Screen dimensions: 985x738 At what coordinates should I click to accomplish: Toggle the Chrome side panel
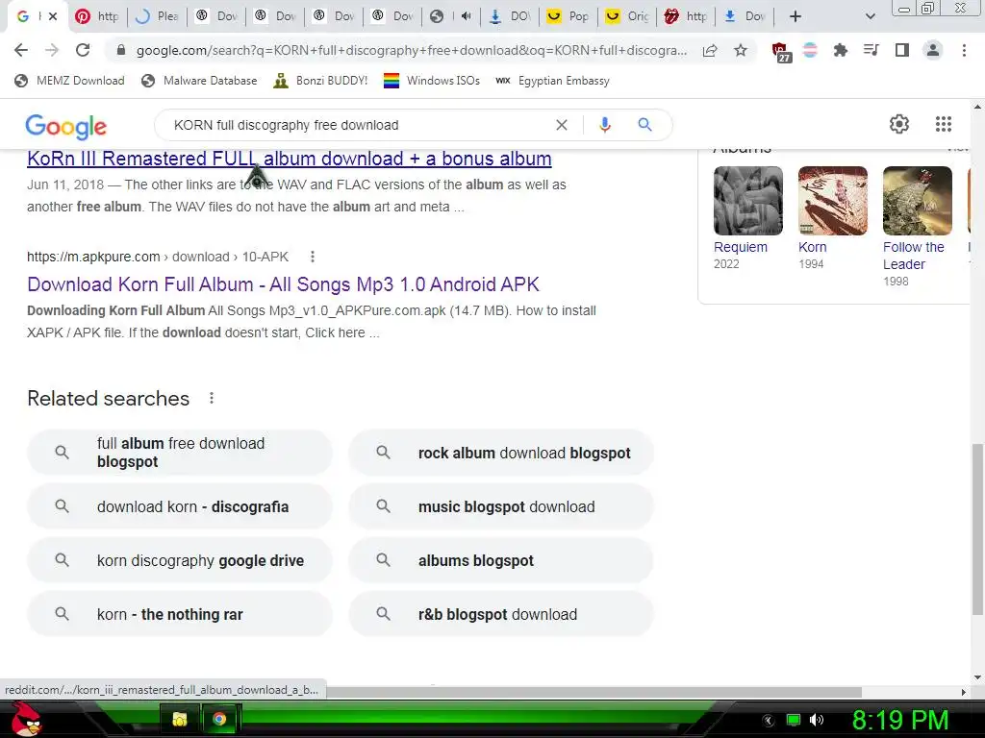902,50
